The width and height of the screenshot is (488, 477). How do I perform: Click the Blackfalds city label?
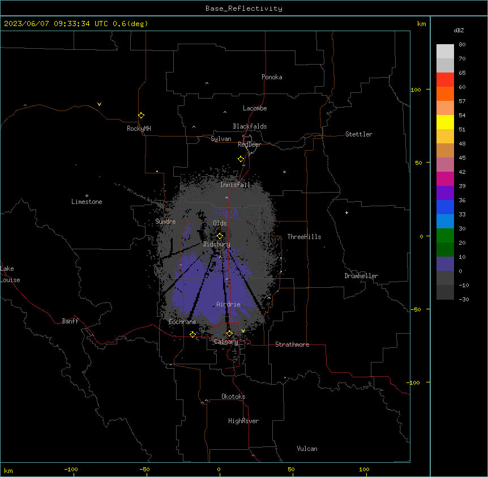tap(250, 126)
